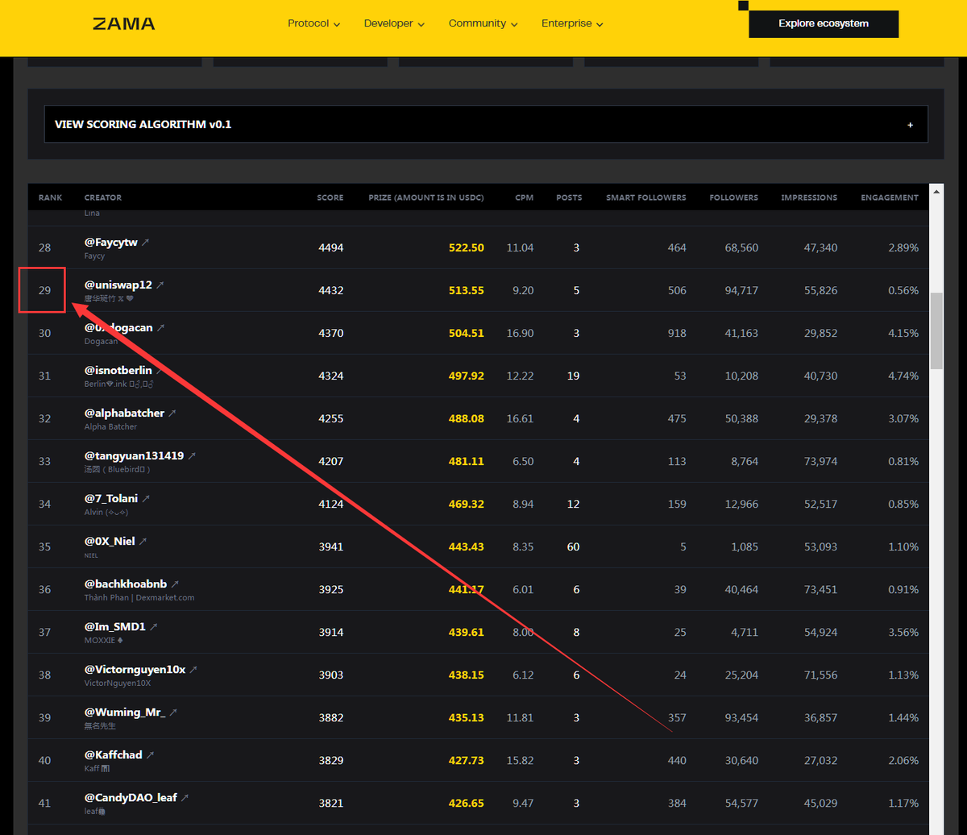The height and width of the screenshot is (835, 967).
Task: Open external link icon next to @bachkhoabnb
Action: point(175,584)
